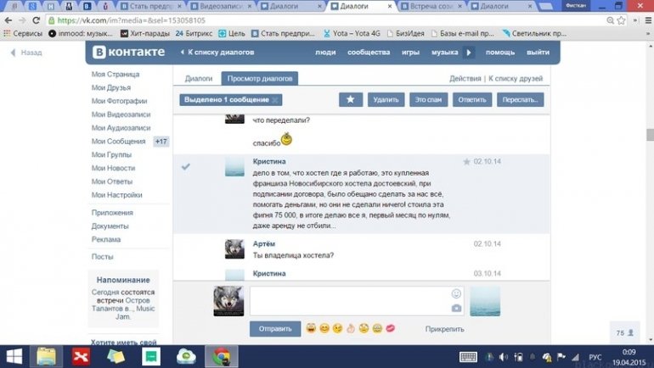654x368 pixels.
Task: Click the Windows Start button
Action: click(x=15, y=356)
